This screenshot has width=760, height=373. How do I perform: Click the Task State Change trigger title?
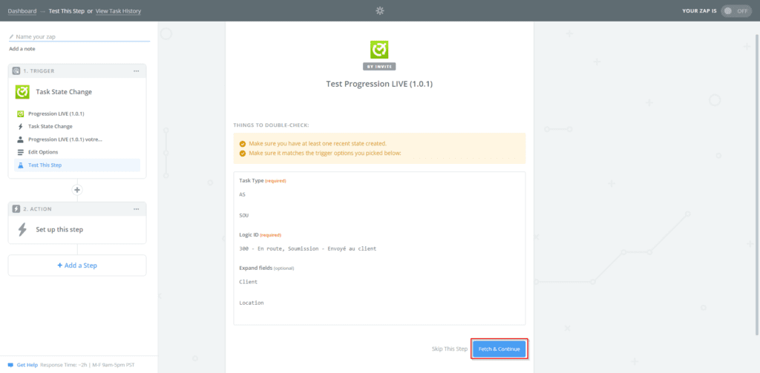tap(64, 91)
